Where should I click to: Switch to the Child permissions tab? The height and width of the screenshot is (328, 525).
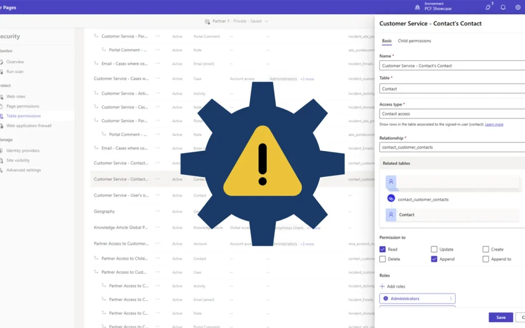pos(414,41)
